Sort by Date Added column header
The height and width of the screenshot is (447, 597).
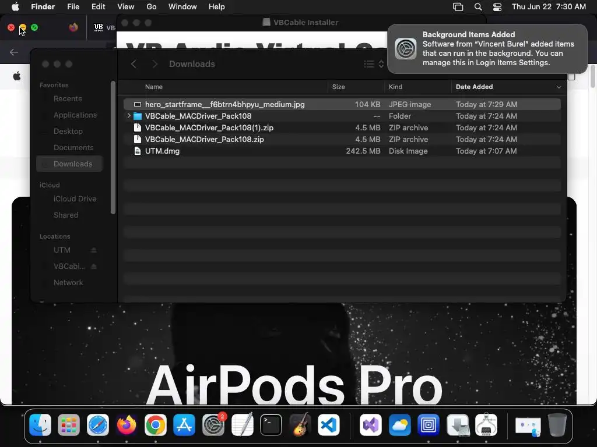[x=474, y=87]
